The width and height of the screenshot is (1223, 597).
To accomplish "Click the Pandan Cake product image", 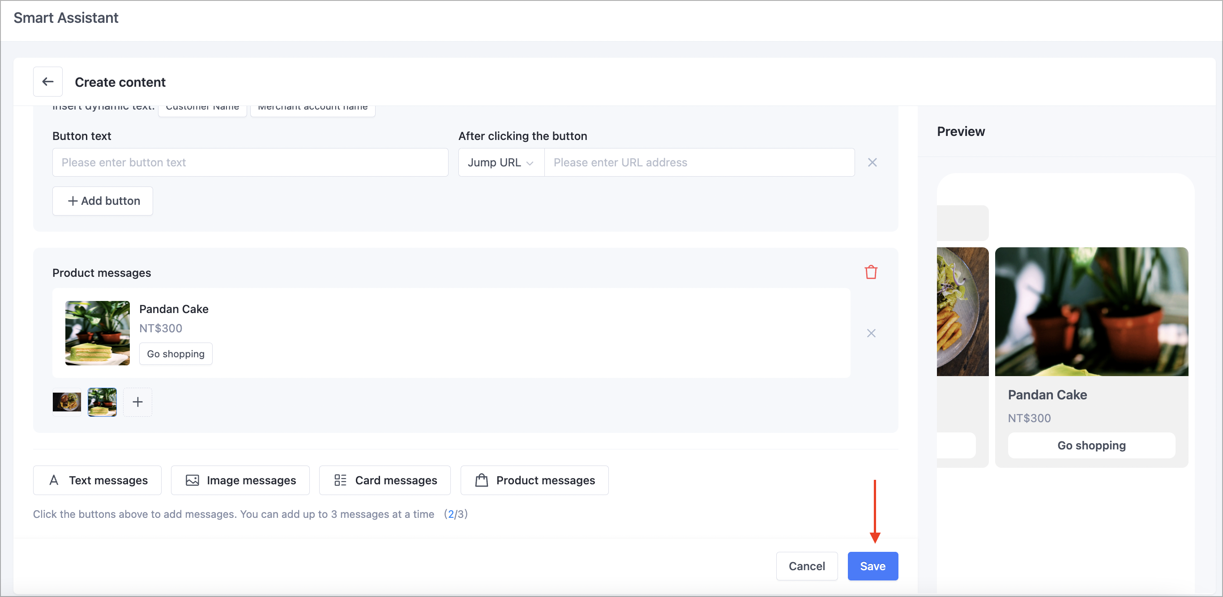I will (x=97, y=333).
